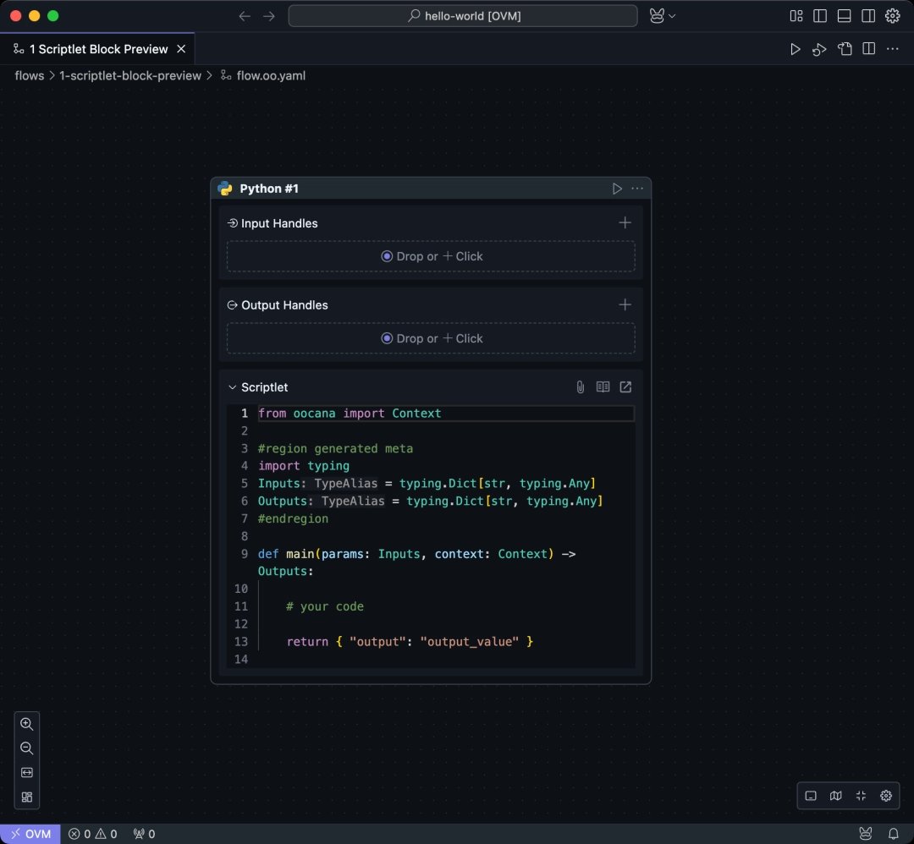
Task: Add an input handle via Drop or Click
Action: (x=432, y=255)
